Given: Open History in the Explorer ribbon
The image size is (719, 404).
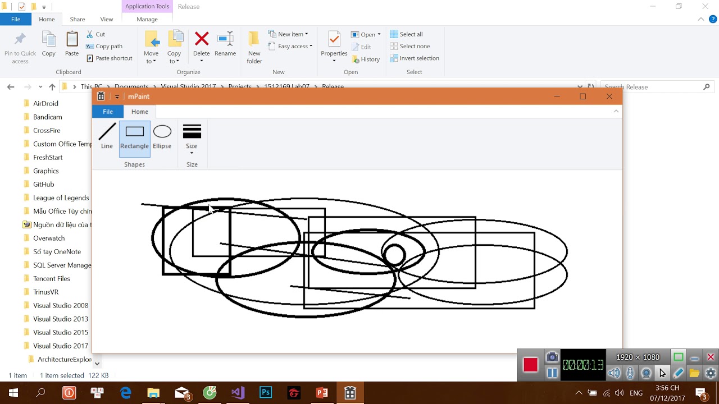Looking at the screenshot, I should coord(366,59).
